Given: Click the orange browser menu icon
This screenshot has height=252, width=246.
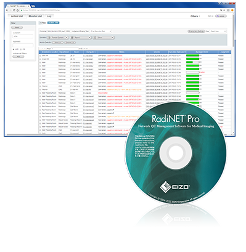Looking at the screenshot, I should (x=232, y=10).
